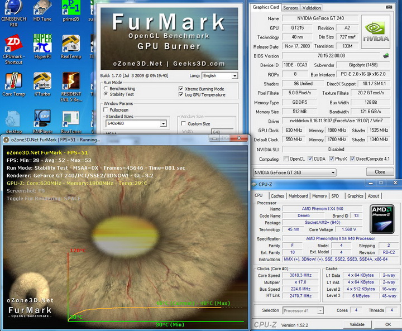This screenshot has width=402, height=331.
Task: Click the BIOS save icon in GPU-Z
Action: click(x=386, y=55)
